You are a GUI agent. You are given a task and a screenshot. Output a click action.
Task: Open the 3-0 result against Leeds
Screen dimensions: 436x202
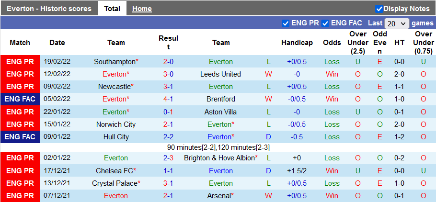pos(168,74)
